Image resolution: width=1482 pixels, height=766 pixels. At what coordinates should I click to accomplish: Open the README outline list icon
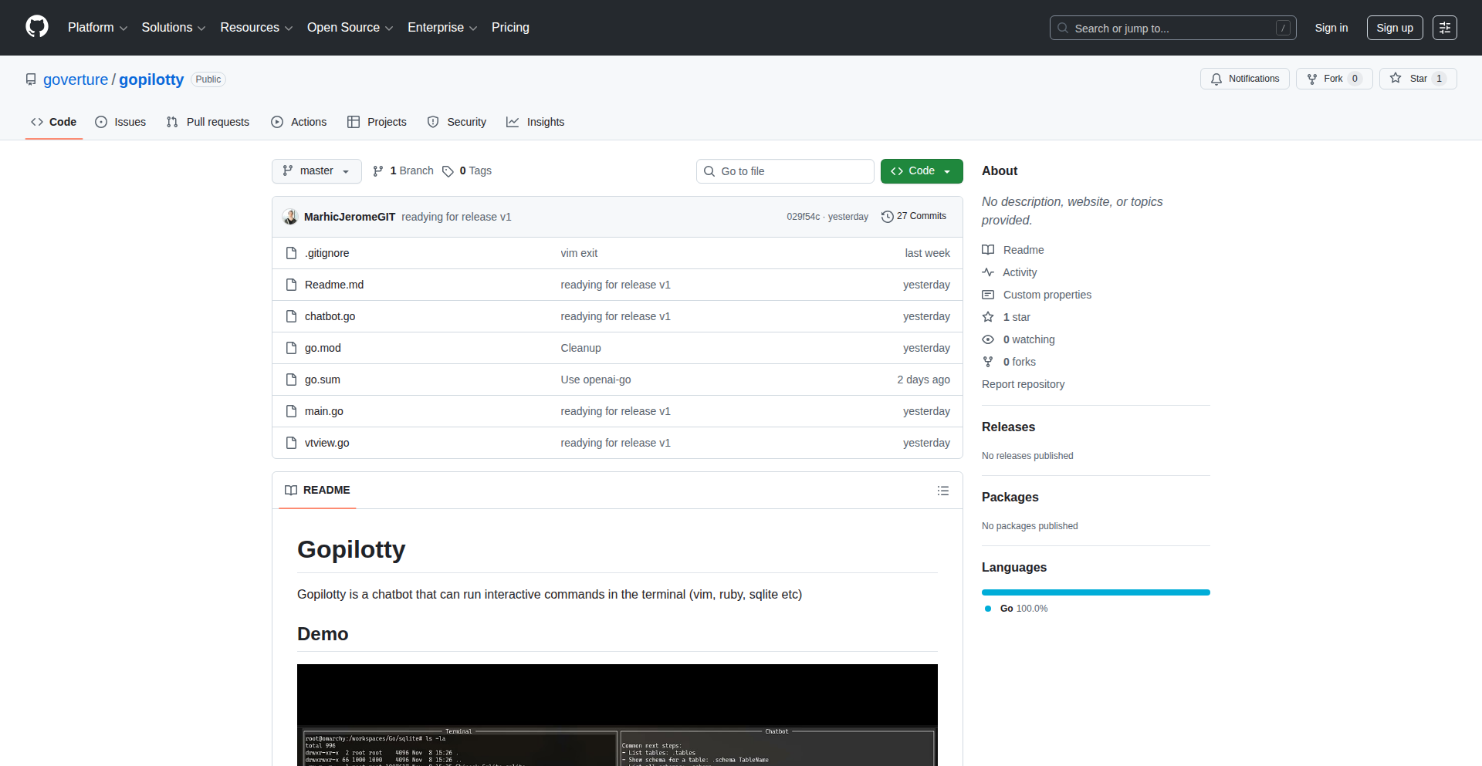click(942, 491)
